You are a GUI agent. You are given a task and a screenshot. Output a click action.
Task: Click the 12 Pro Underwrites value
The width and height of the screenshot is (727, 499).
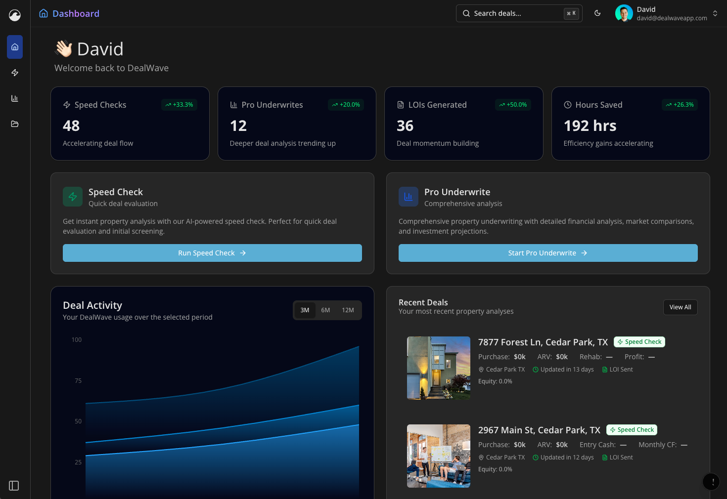point(238,126)
